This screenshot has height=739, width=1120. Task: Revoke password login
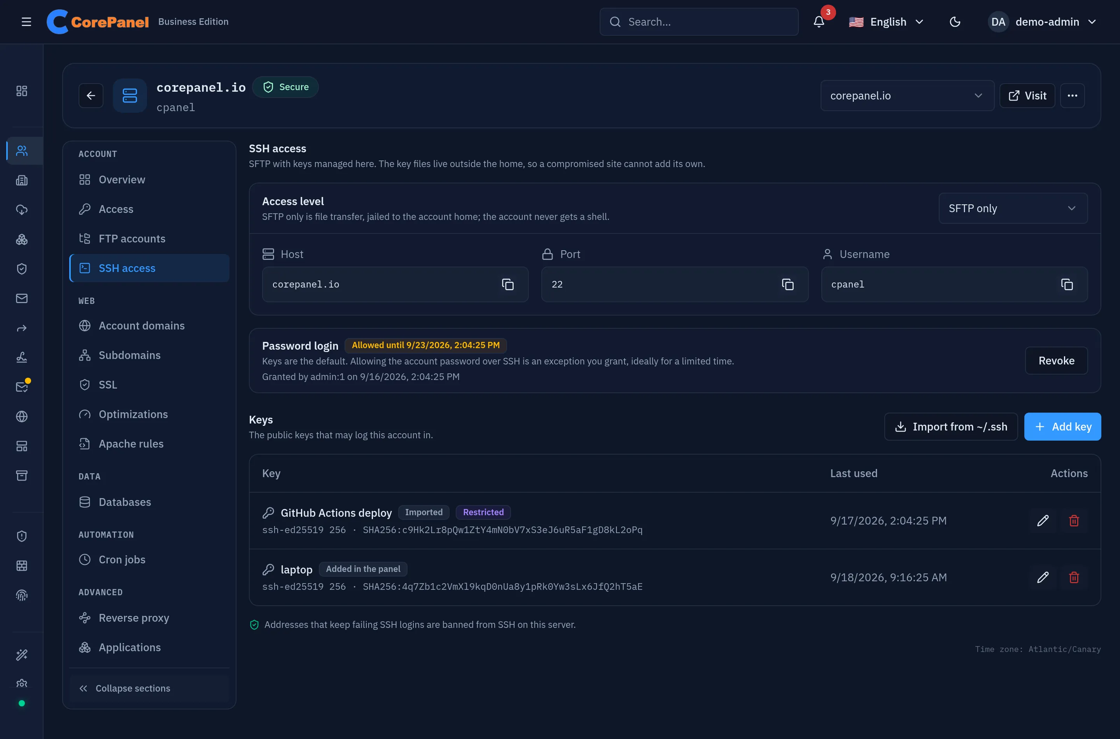1056,361
